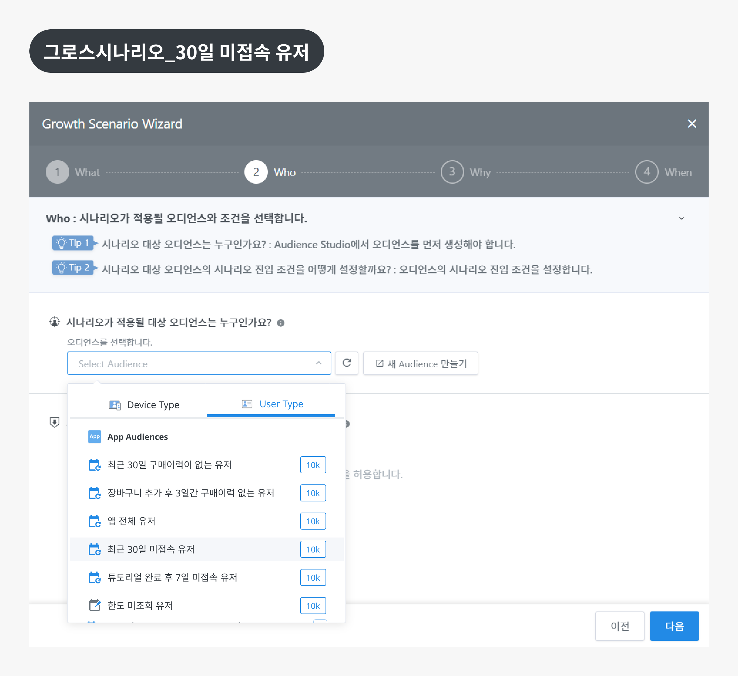Screen dimensions: 738x676
Task: Click the calendar icon beside 앱 전체 유저
Action: pyautogui.click(x=95, y=521)
